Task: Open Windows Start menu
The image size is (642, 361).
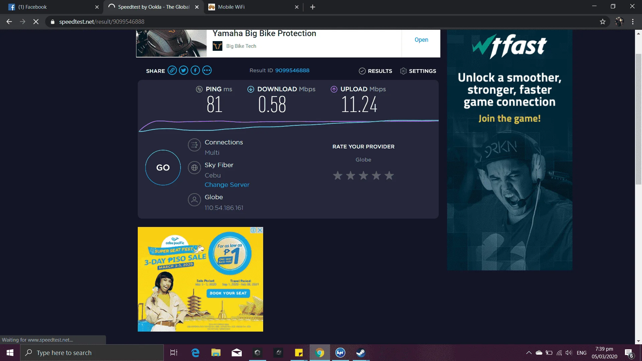Action: (x=10, y=353)
